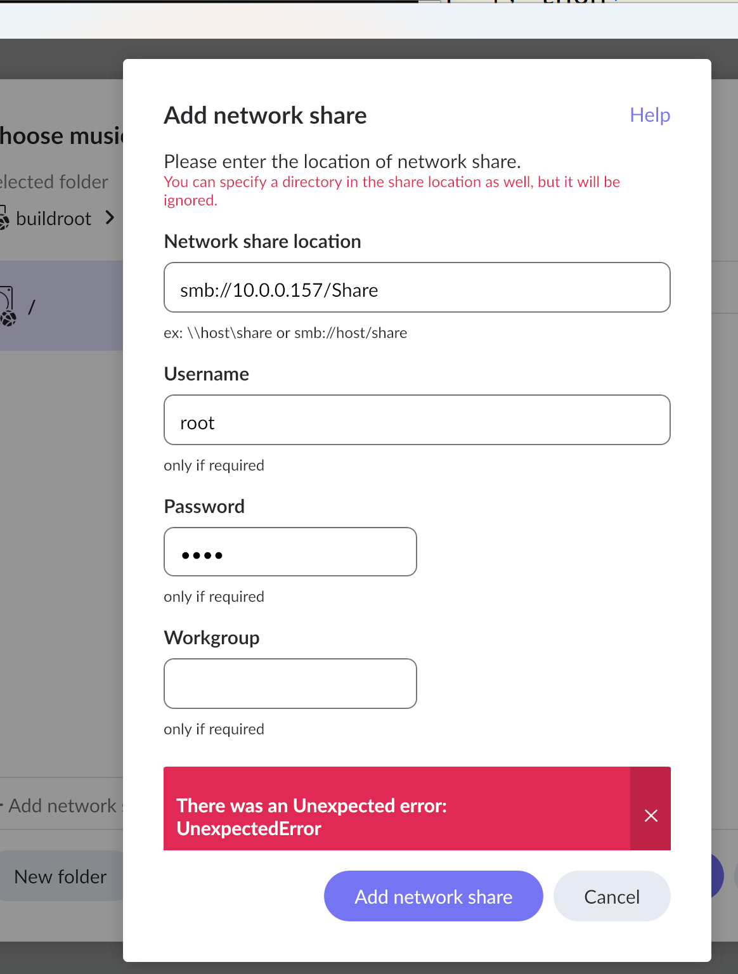Click the partially hidden blue button at right
Screen dimensions: 738x974
[x=718, y=876]
